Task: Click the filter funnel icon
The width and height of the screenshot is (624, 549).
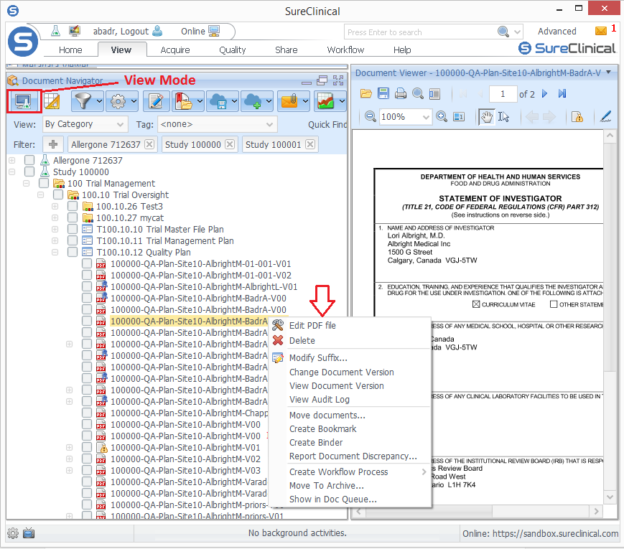Action: click(83, 101)
